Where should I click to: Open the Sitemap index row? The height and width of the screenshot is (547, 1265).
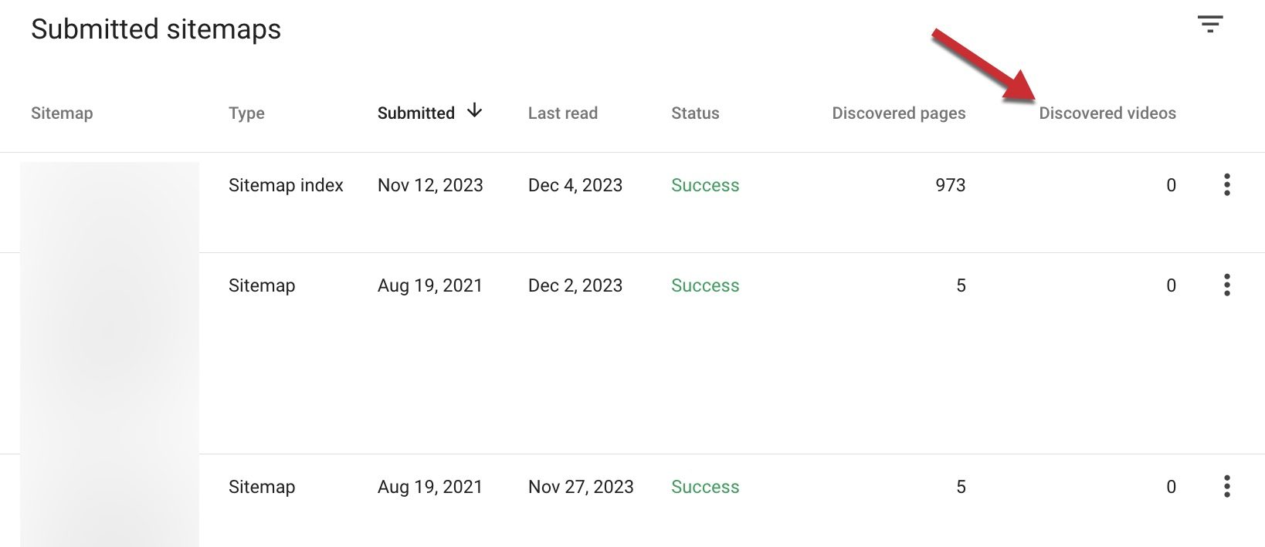click(632, 202)
